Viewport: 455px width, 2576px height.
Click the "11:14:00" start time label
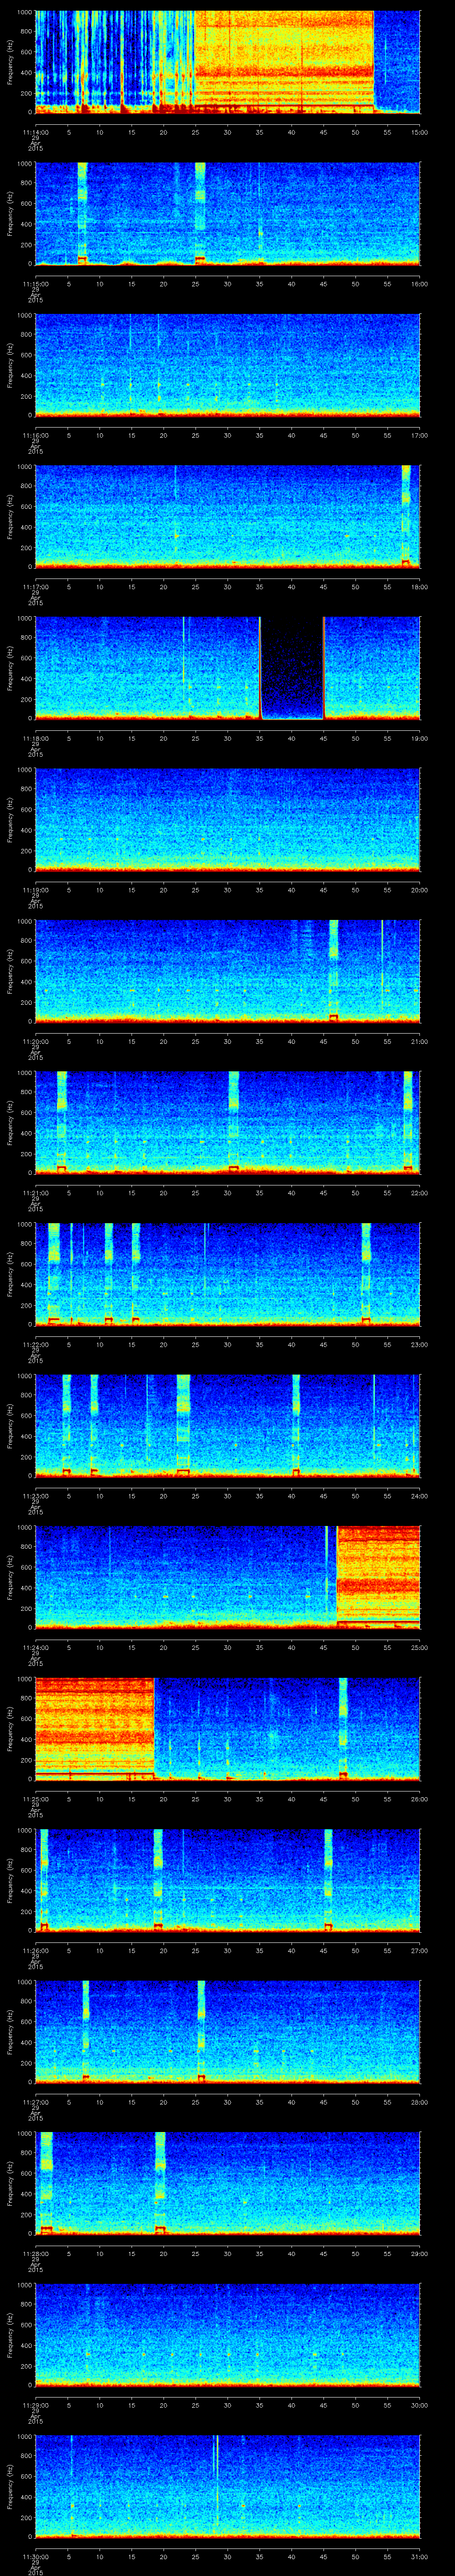point(35,132)
